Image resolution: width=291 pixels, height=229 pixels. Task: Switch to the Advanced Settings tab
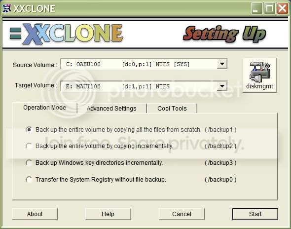coord(111,109)
